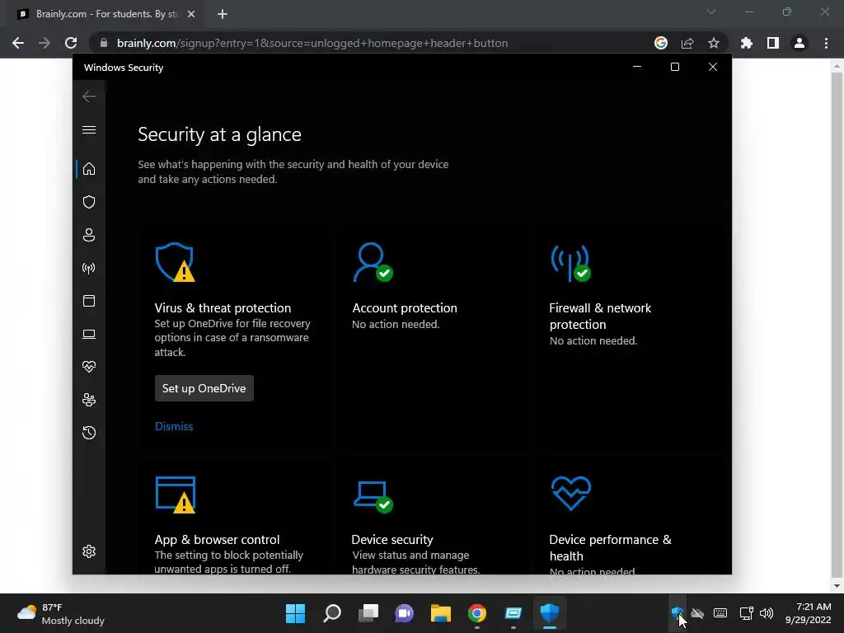Open Chrome tab search dropdown arrow
This screenshot has width=844, height=633.
click(x=711, y=12)
